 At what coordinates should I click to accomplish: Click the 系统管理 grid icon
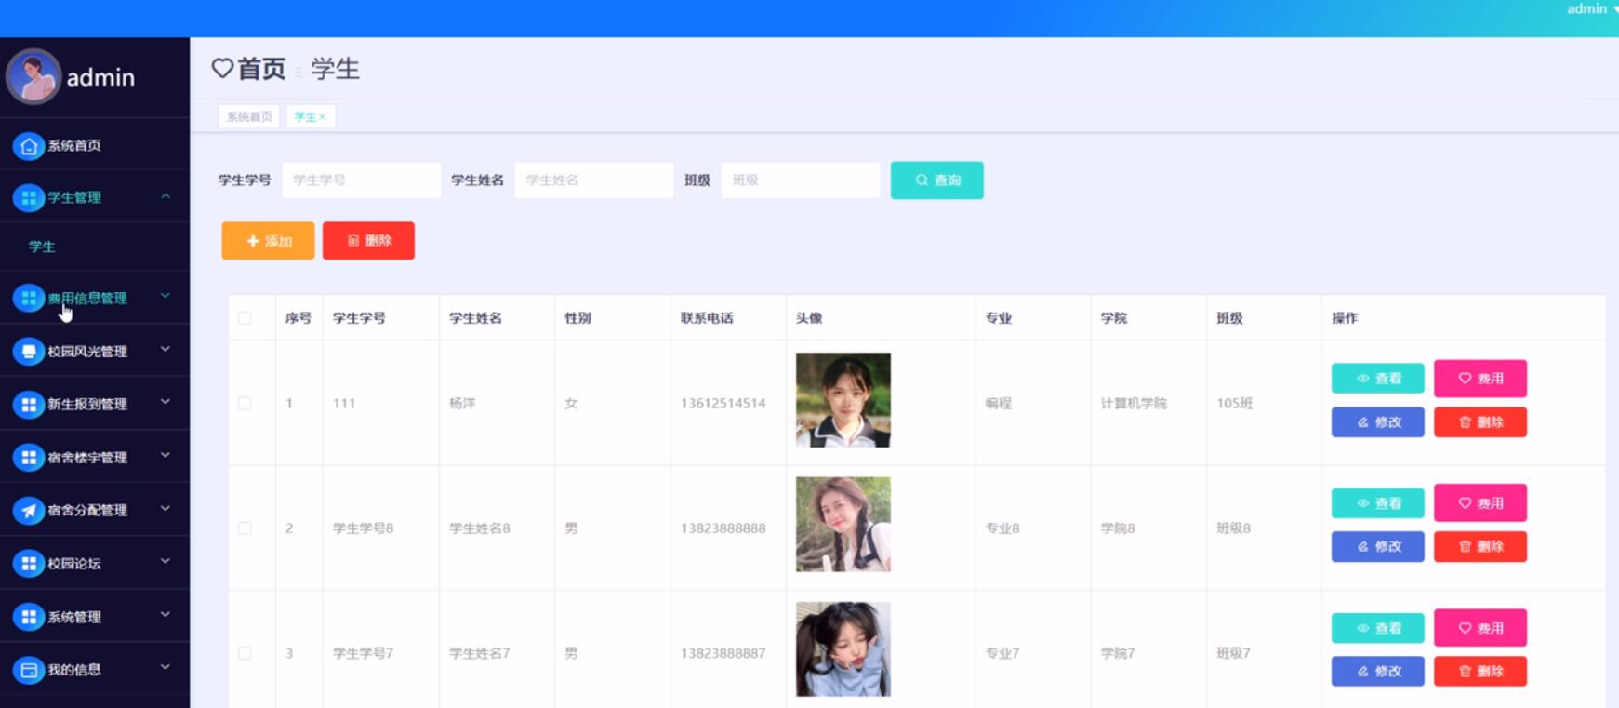(x=29, y=616)
